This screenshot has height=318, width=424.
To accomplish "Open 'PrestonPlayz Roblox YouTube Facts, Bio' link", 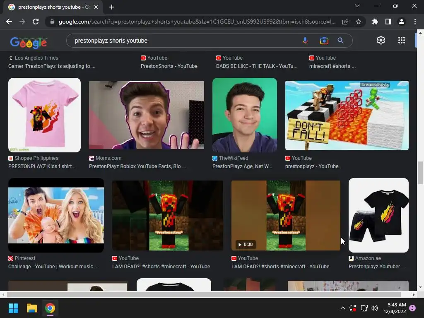I will [x=137, y=166].
